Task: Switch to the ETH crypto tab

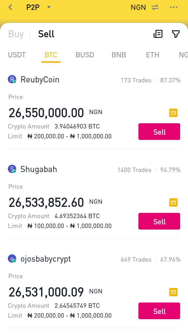Action: pyautogui.click(x=153, y=55)
